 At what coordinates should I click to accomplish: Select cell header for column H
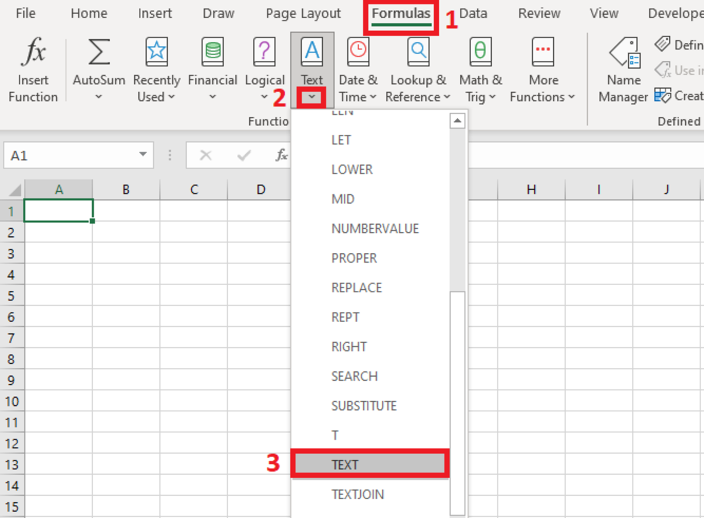(x=531, y=189)
